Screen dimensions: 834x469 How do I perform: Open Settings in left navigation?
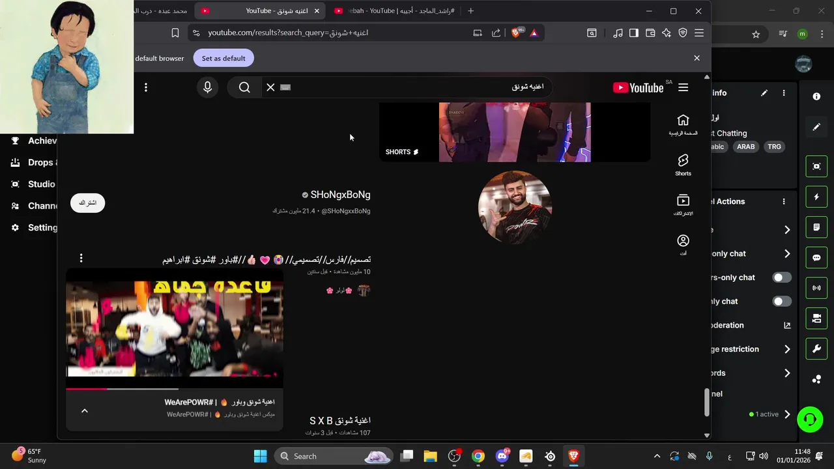(x=33, y=228)
